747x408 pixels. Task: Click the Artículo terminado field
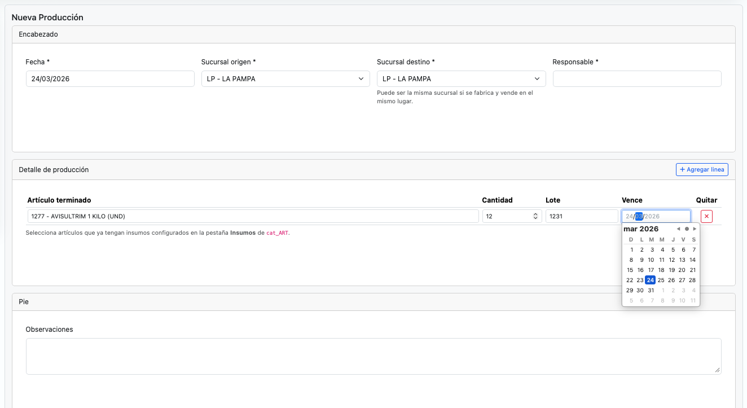click(253, 216)
